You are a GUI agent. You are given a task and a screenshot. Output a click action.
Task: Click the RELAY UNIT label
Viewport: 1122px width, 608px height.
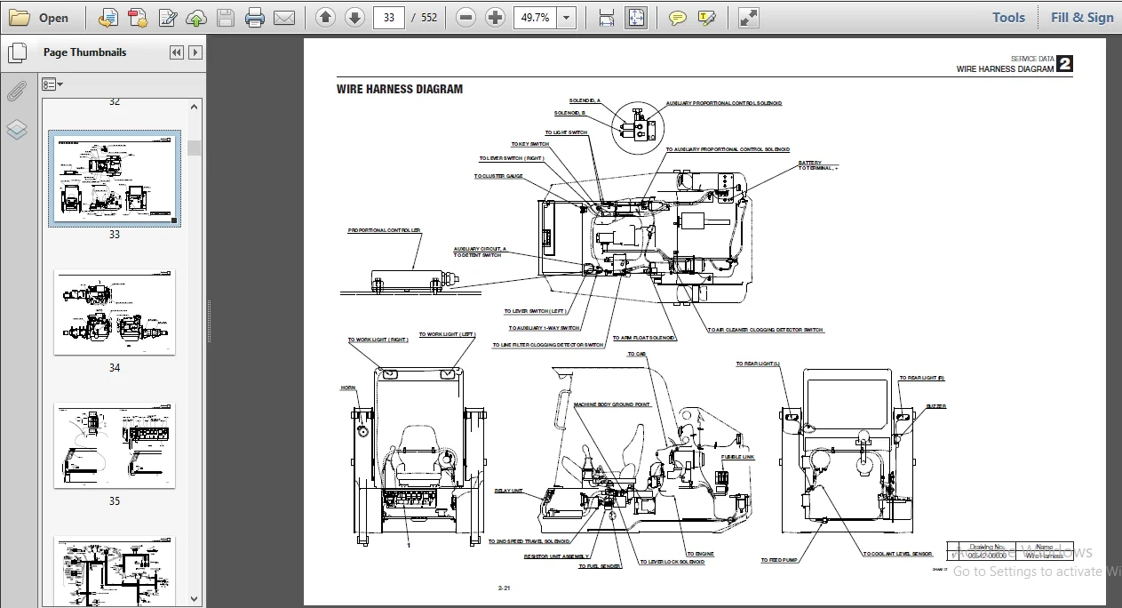[x=509, y=490]
